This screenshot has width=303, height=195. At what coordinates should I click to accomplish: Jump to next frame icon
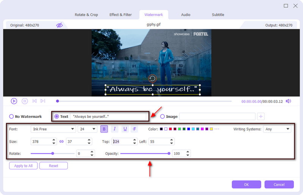[43, 101]
